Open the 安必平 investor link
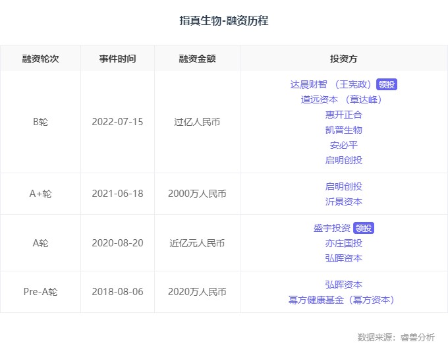Screen dimensions: 448x361 [344, 145]
